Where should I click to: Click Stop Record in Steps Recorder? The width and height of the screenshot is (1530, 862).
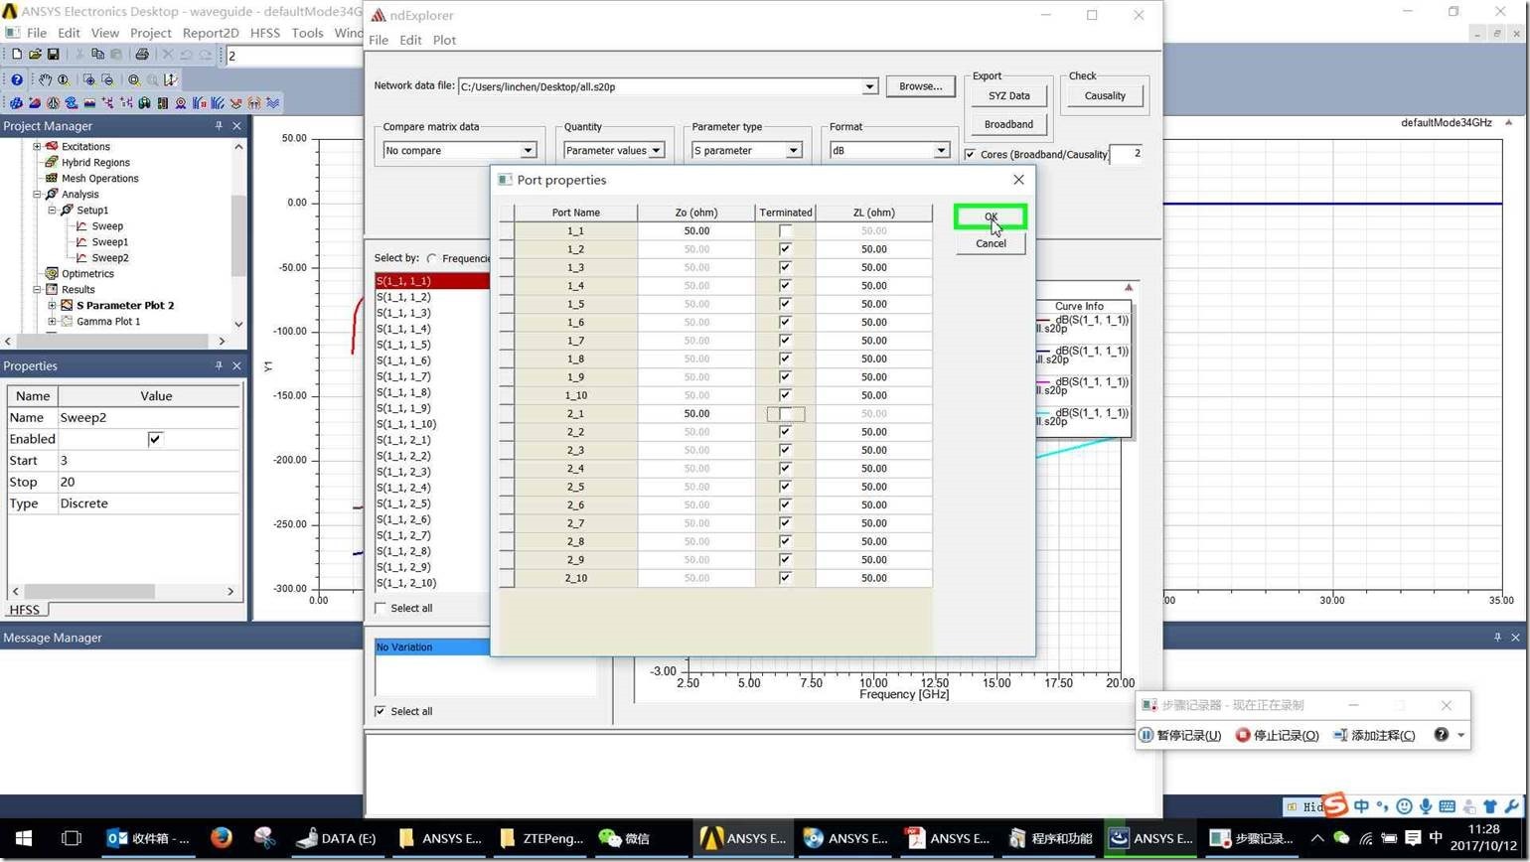click(1277, 735)
